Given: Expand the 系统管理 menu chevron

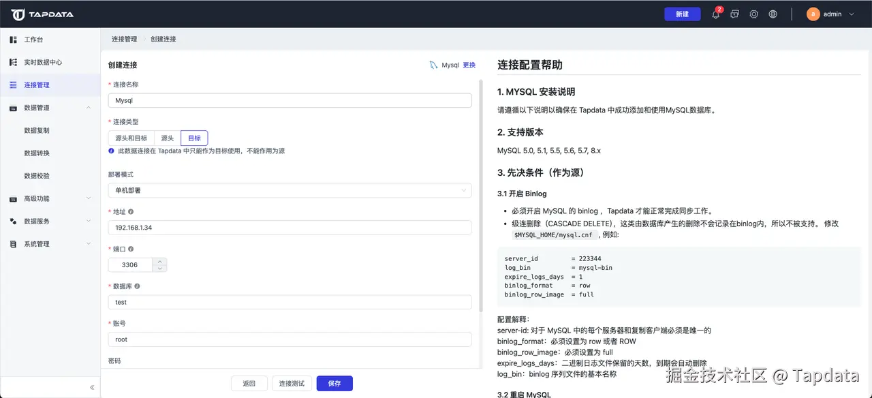Looking at the screenshot, I should (x=89, y=244).
